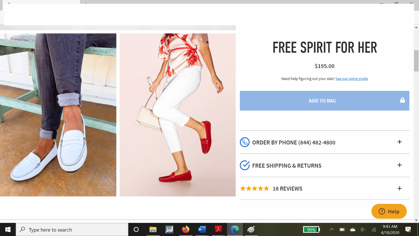This screenshot has width=419, height=236.
Task: Click the Add to Bag button
Action: pyautogui.click(x=322, y=101)
